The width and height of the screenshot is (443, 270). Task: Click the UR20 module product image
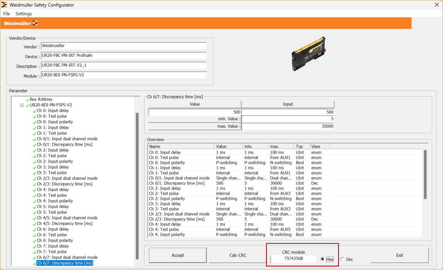[309, 53]
